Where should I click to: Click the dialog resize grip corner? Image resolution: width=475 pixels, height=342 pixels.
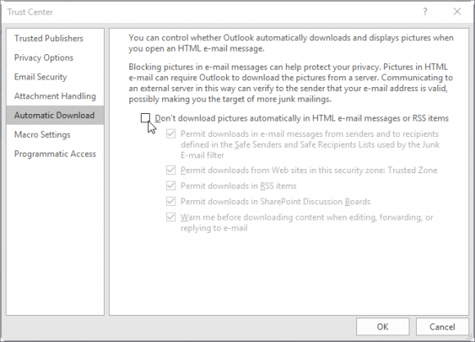[x=470, y=336]
